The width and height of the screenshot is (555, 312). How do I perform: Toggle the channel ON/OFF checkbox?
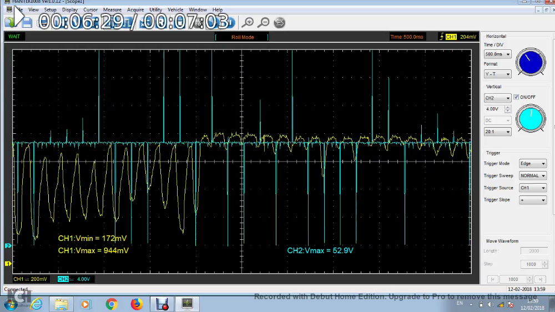516,97
